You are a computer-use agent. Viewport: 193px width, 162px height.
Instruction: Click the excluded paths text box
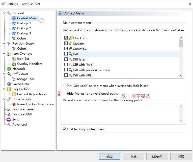click(x=123, y=113)
